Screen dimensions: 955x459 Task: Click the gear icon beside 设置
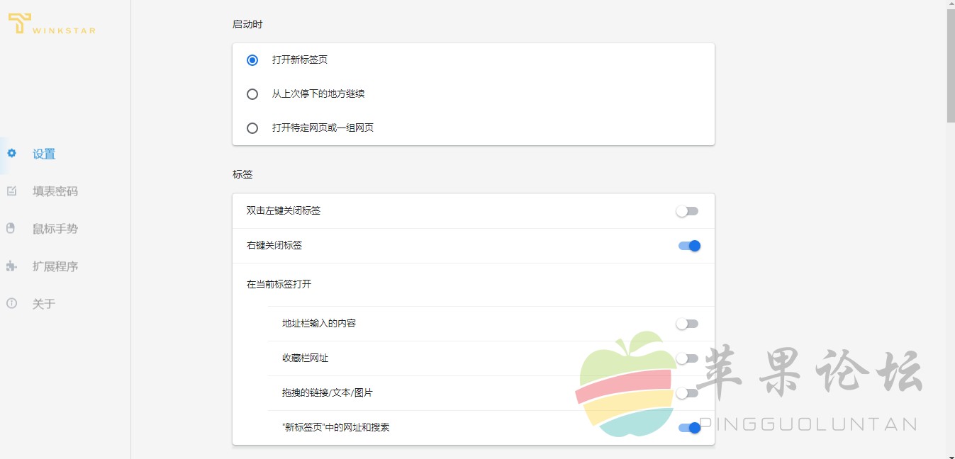click(x=11, y=153)
